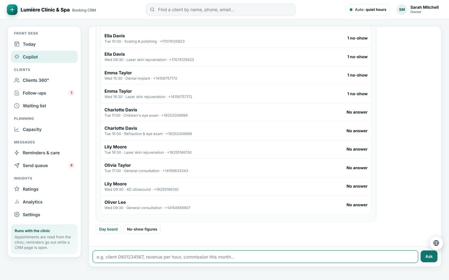Open the Analytics section
The width and height of the screenshot is (449, 280).
44,202
